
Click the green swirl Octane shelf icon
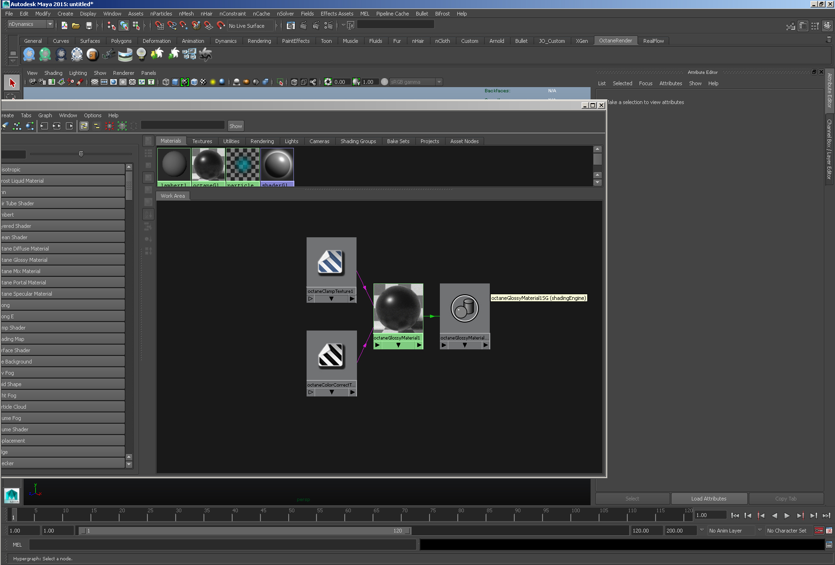pos(45,55)
